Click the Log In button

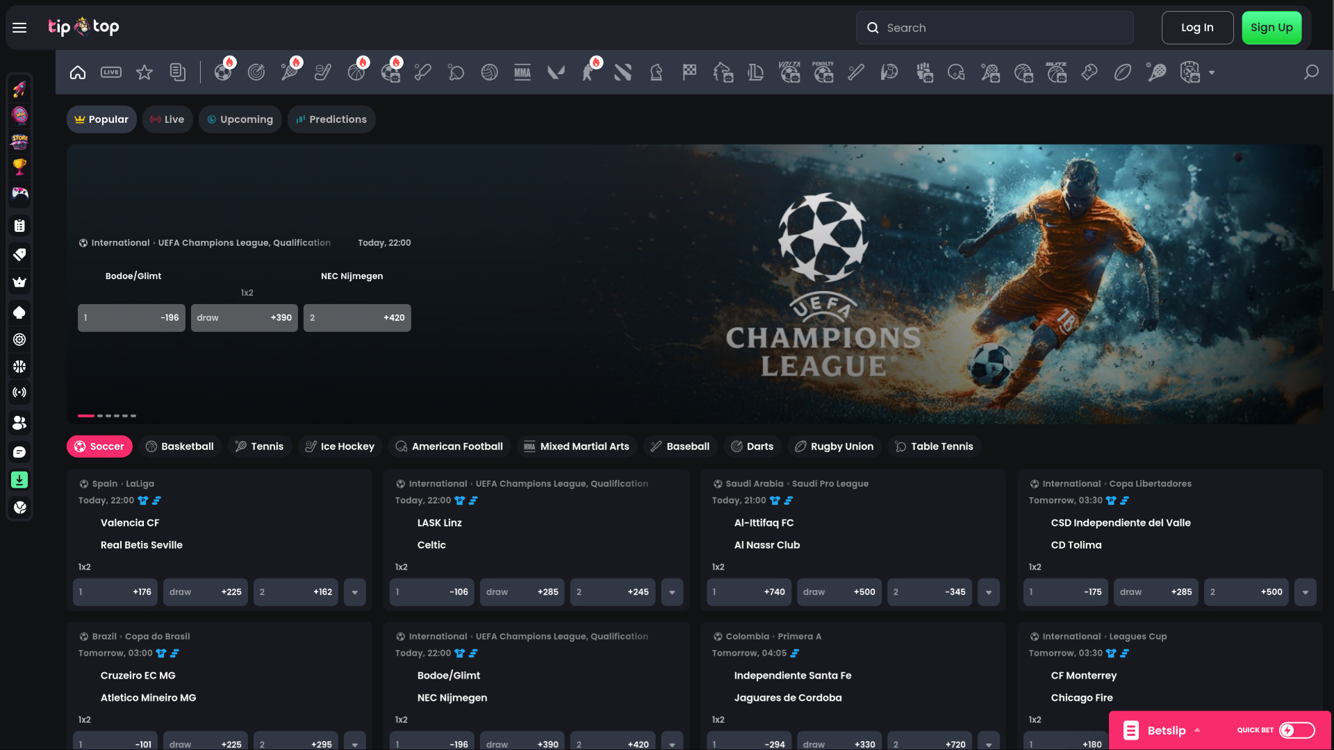click(x=1197, y=28)
